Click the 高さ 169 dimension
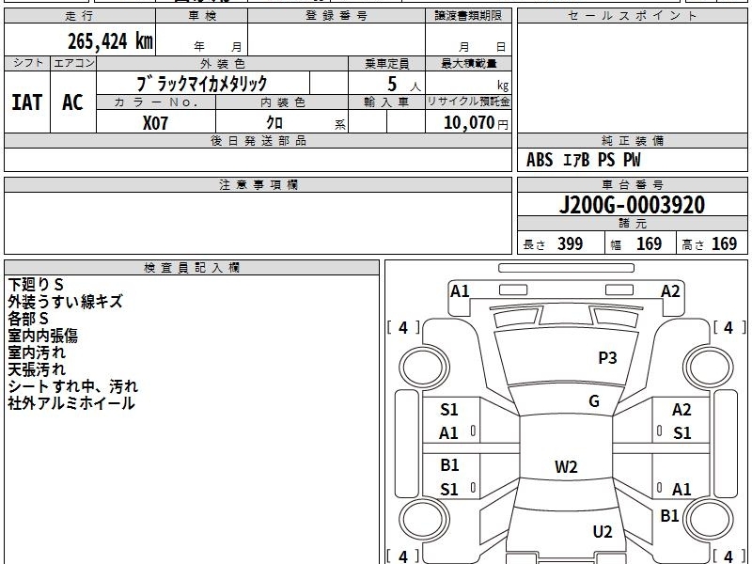The height and width of the screenshot is (564, 752). tap(710, 244)
